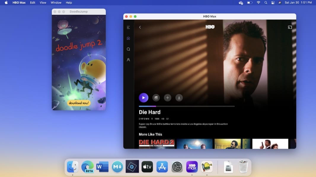Launch the camera shutter app from the Dock
The image size is (316, 177).
pyautogui.click(x=132, y=166)
